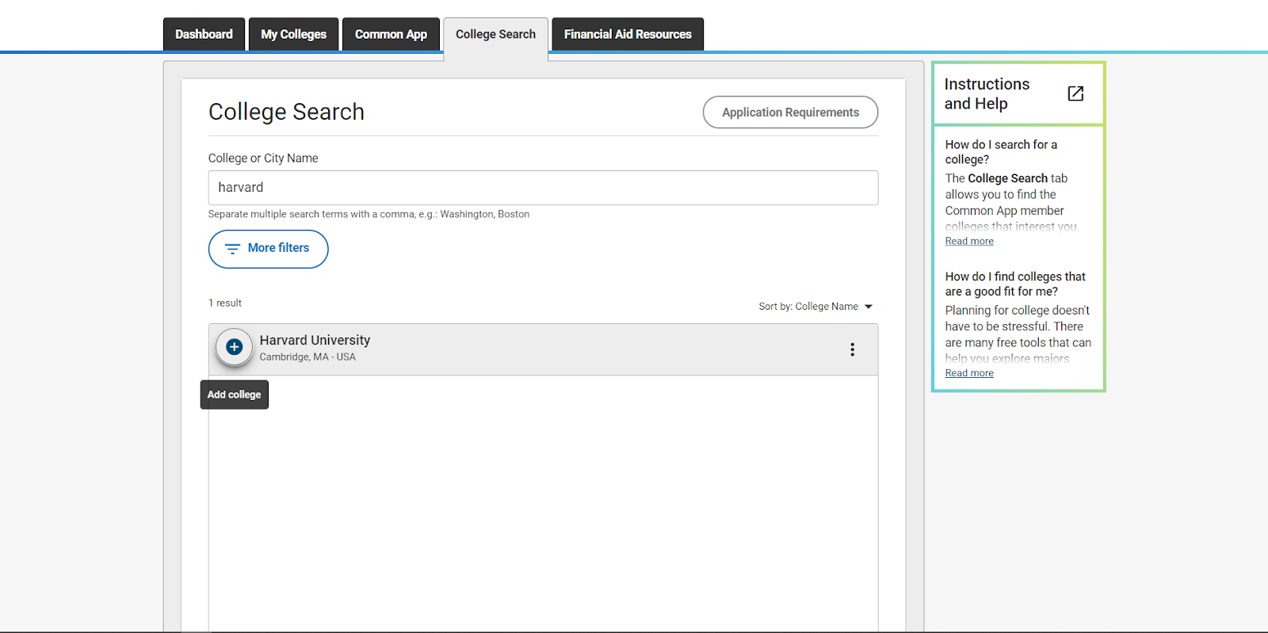Focus the College or City Name search field

[x=543, y=188]
